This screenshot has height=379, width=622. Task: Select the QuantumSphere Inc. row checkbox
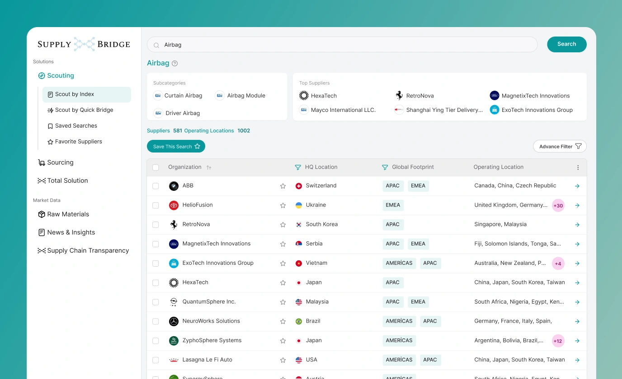[x=155, y=302]
